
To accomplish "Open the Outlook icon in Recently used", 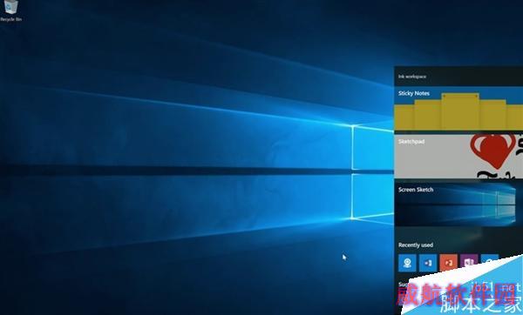I will tap(428, 263).
